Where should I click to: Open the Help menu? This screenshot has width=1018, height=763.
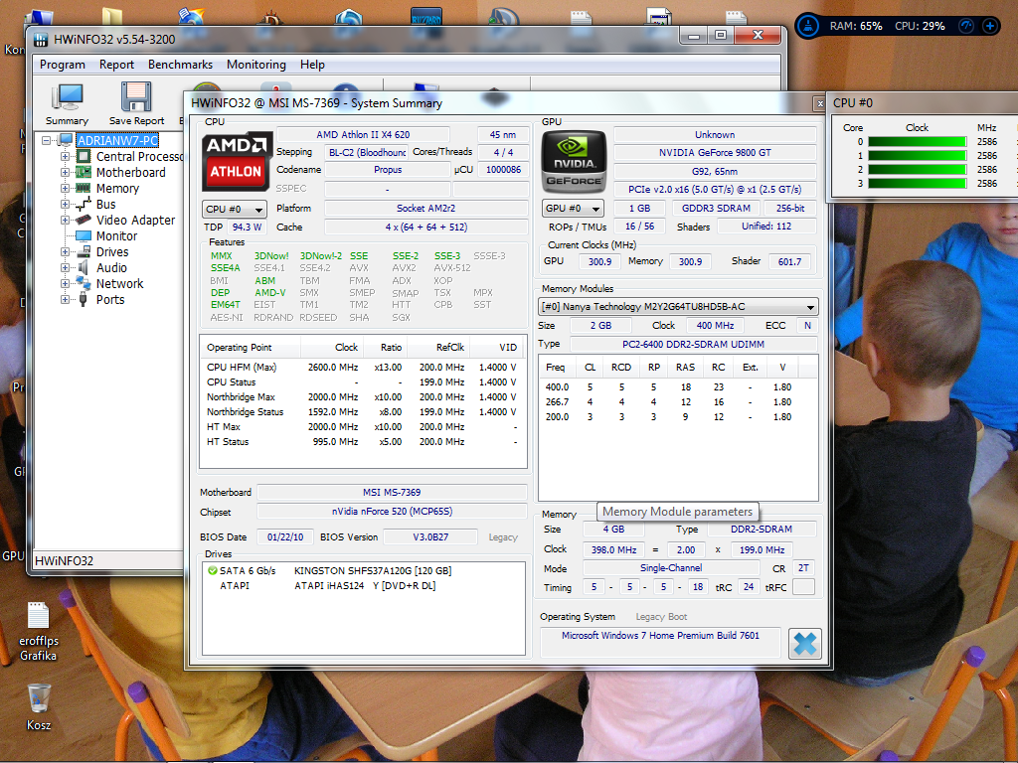[x=312, y=65]
